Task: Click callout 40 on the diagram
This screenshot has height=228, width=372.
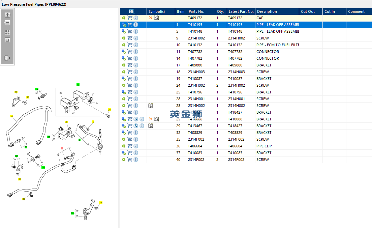Action: pyautogui.click(x=66, y=122)
